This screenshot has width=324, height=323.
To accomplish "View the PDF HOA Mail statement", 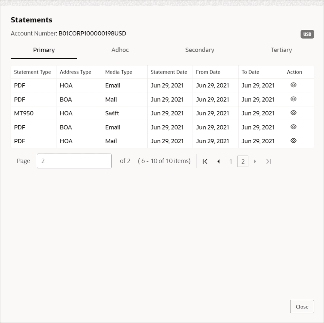I will click(x=293, y=141).
